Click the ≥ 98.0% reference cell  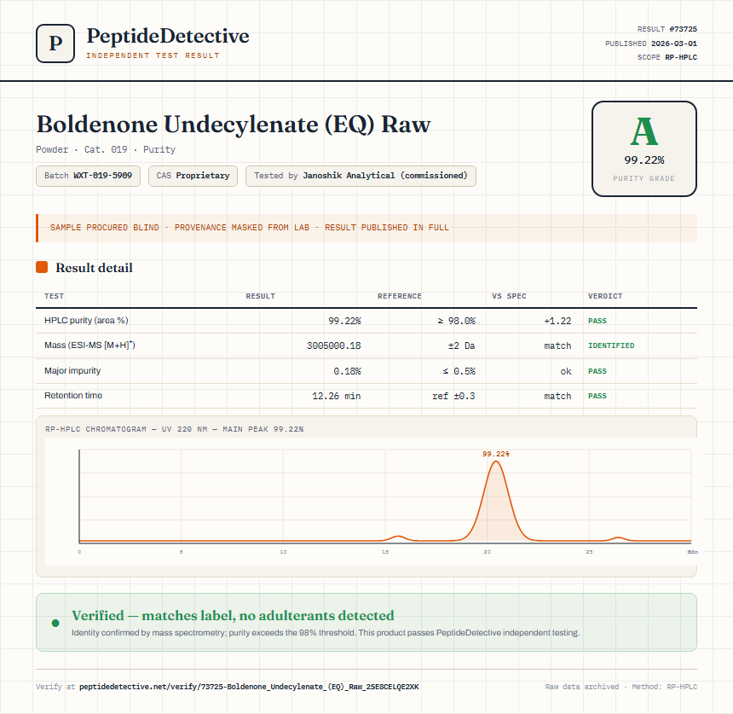(x=456, y=321)
